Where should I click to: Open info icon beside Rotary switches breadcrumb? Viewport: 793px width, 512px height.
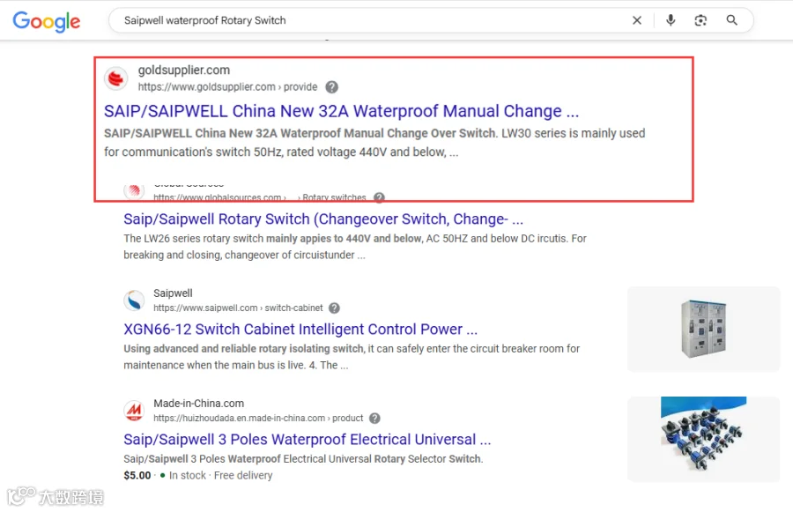(x=379, y=197)
